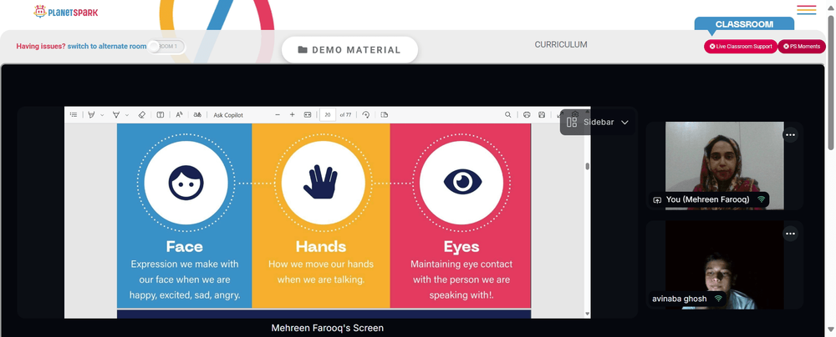This screenshot has height=337, width=836.
Task: Rotate the PDF page
Action: coord(366,114)
